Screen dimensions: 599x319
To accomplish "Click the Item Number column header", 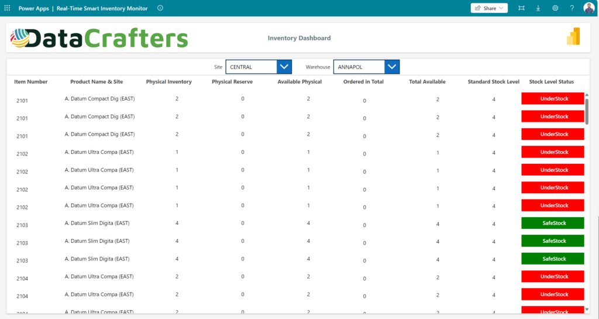I will [31, 82].
